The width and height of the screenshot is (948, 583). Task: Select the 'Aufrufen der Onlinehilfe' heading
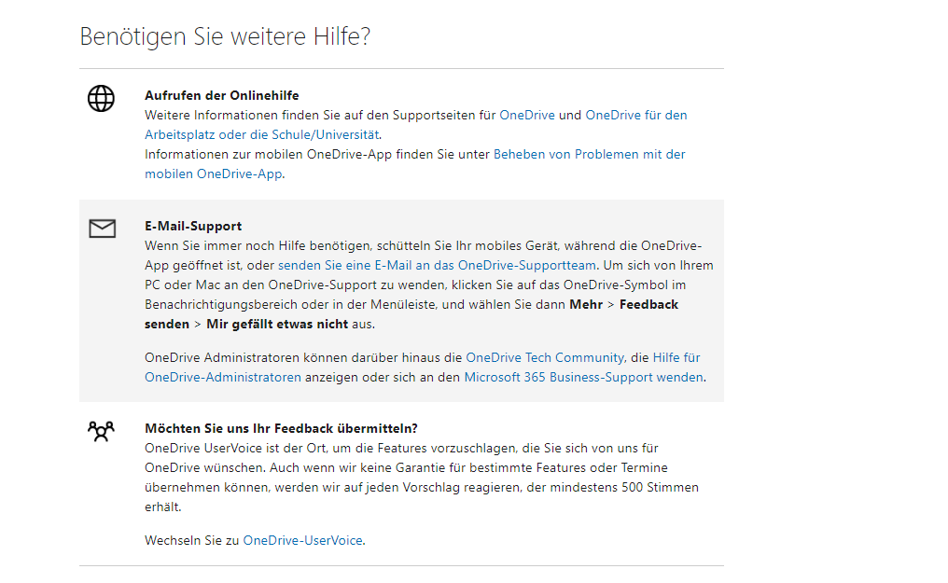(222, 95)
